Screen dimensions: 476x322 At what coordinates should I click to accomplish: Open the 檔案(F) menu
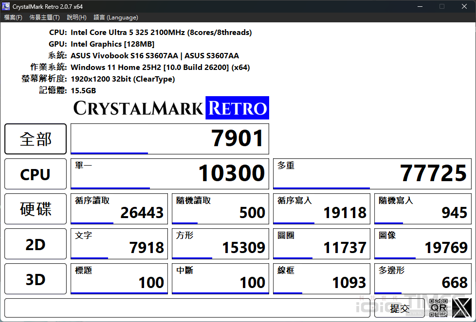coord(13,17)
